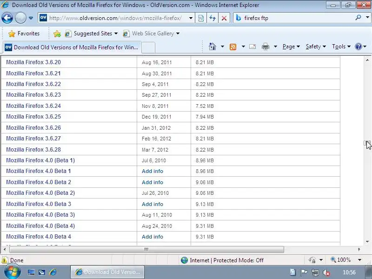Expand the Feeds dropdown arrow
This screenshot has width=372, height=279.
point(243,46)
